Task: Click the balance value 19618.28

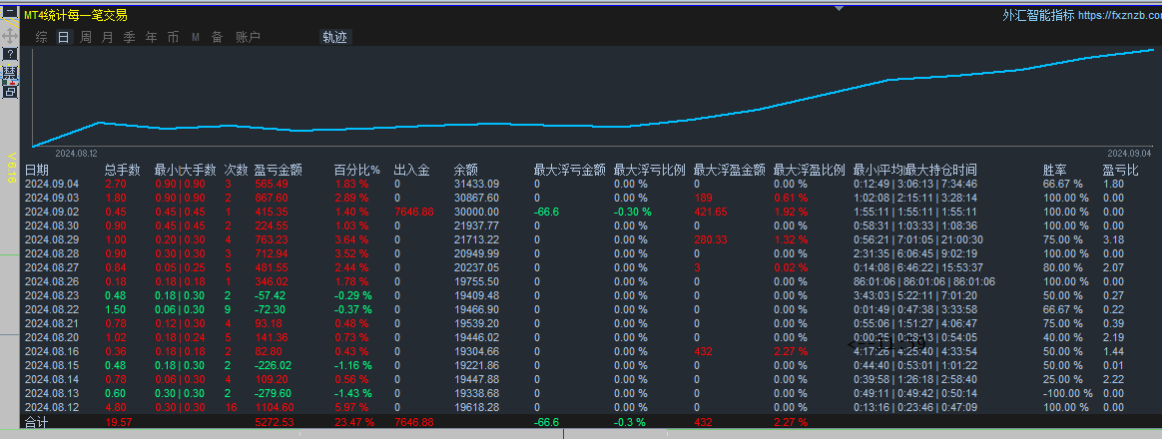Action: coord(476,407)
